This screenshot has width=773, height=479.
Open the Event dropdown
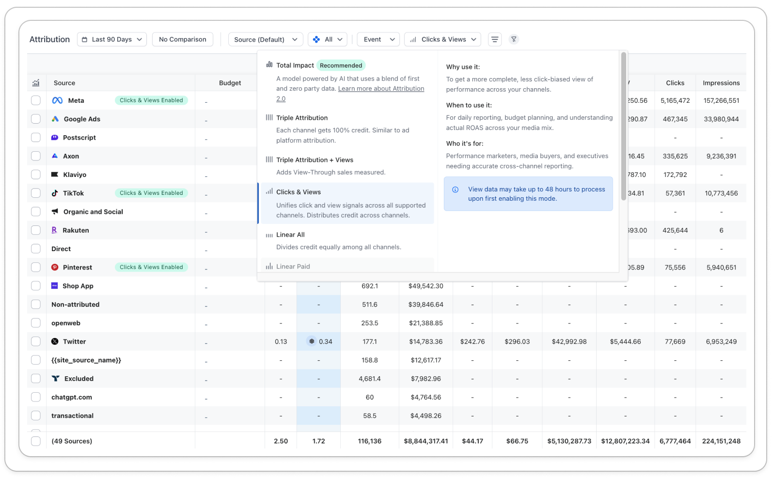[379, 39]
